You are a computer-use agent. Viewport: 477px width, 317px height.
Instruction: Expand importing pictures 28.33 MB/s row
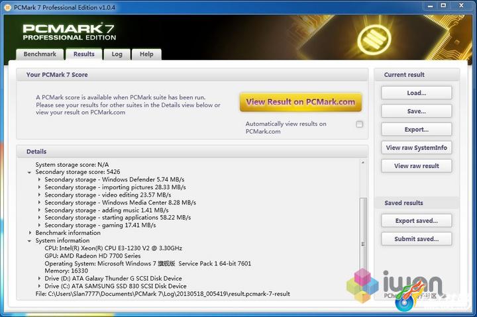click(39, 187)
